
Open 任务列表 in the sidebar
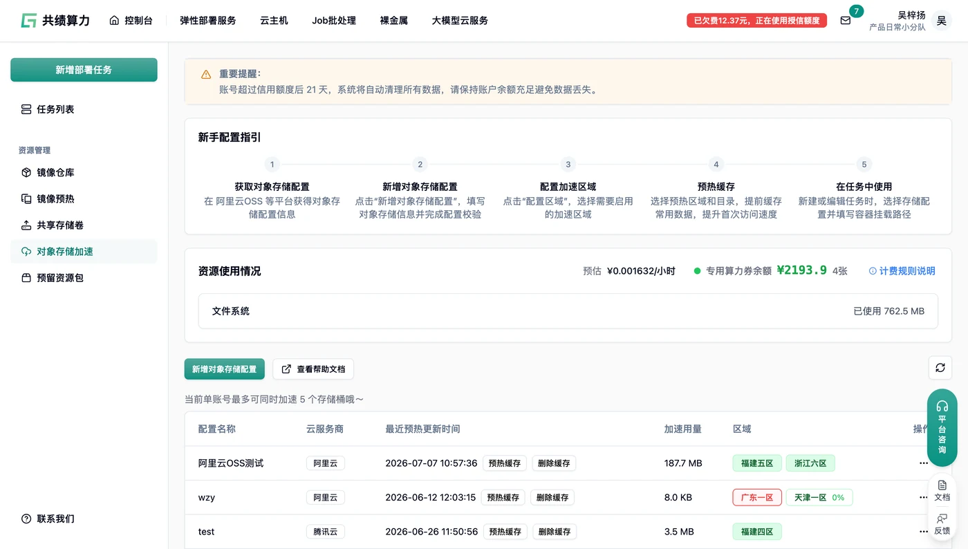tap(84, 109)
